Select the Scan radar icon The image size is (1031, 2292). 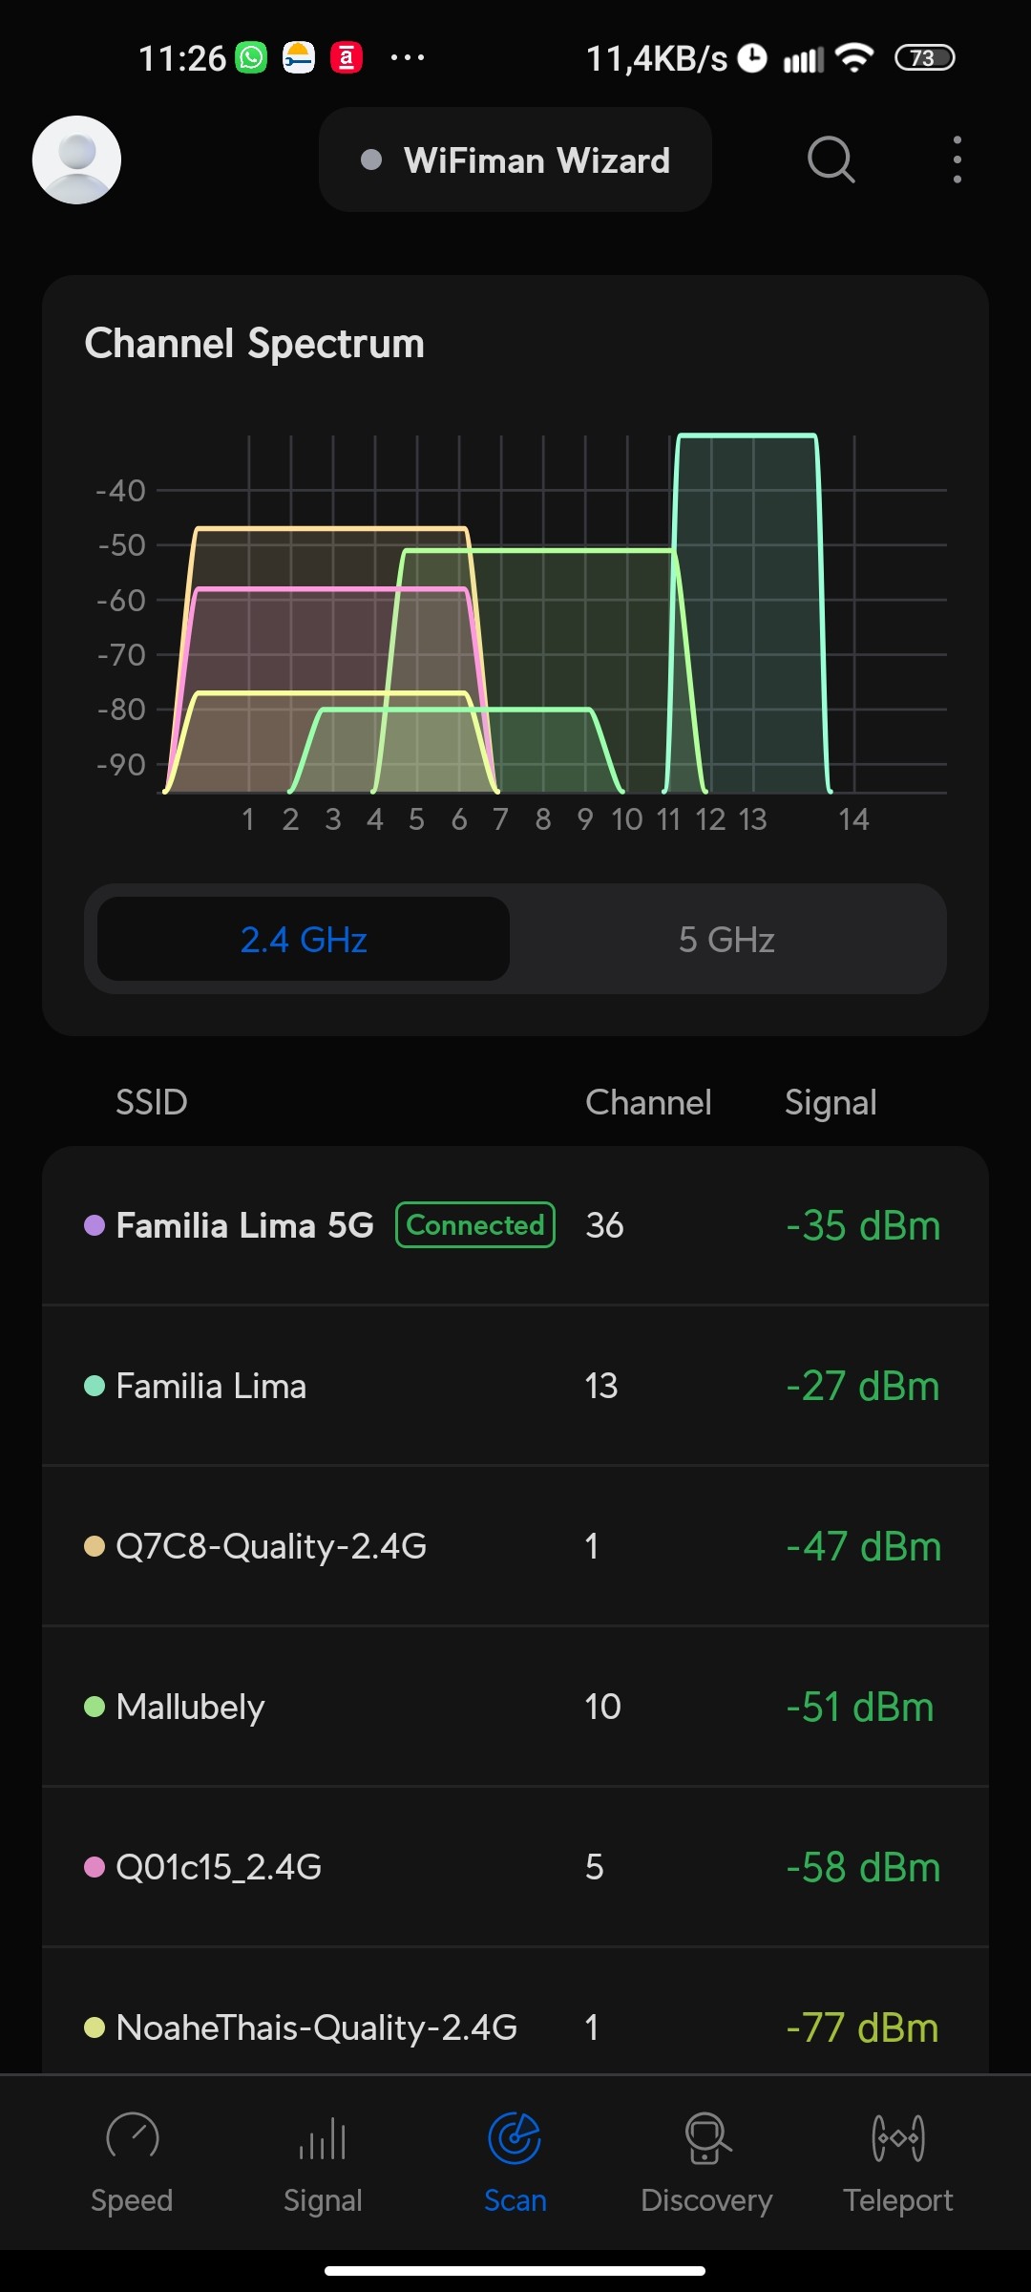point(515,2139)
